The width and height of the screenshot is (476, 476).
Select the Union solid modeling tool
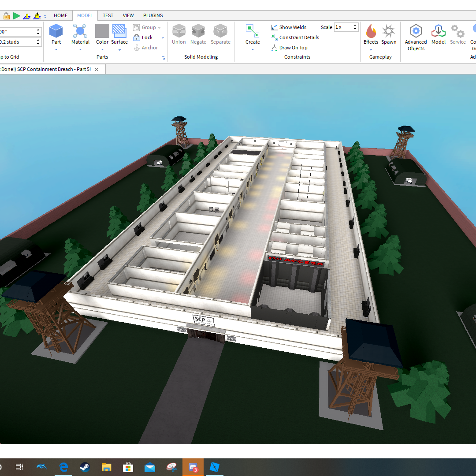click(179, 31)
